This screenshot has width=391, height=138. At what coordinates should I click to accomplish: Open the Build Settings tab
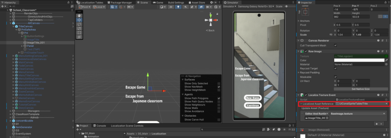click(x=176, y=3)
